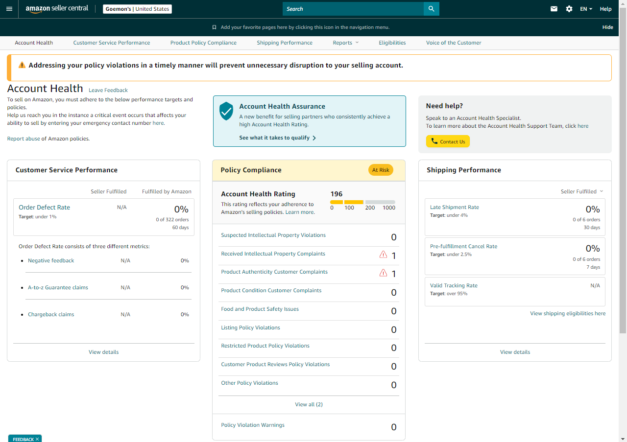Click the Account Health Rating progress bar

[x=362, y=202]
